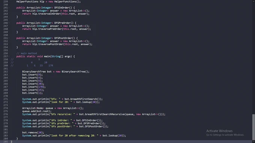Screen dimensions: 255x143
Task: Click line number 271 in the gutter
Action: tap(6, 99)
